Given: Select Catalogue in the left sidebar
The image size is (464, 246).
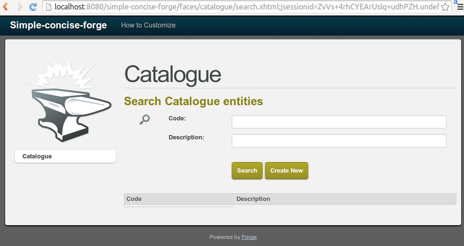Looking at the screenshot, I should tap(65, 156).
